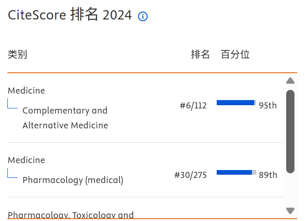Click the tree connector icon before Pharmacology (medical)
307x221 pixels.
coord(13,173)
